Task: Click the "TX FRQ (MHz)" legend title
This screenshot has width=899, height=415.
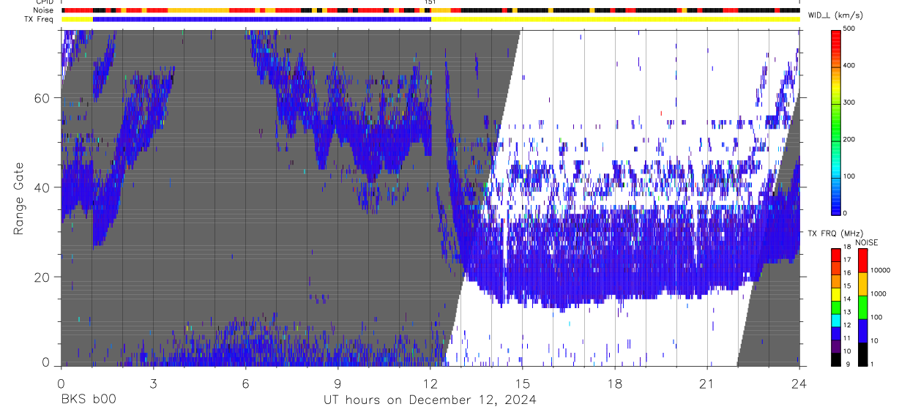Action: click(x=835, y=233)
